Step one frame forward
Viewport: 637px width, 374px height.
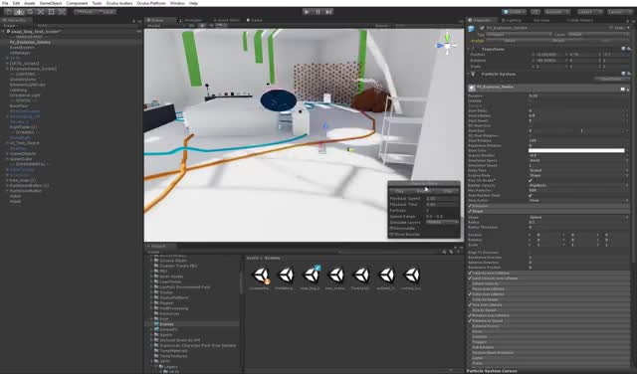[328, 12]
